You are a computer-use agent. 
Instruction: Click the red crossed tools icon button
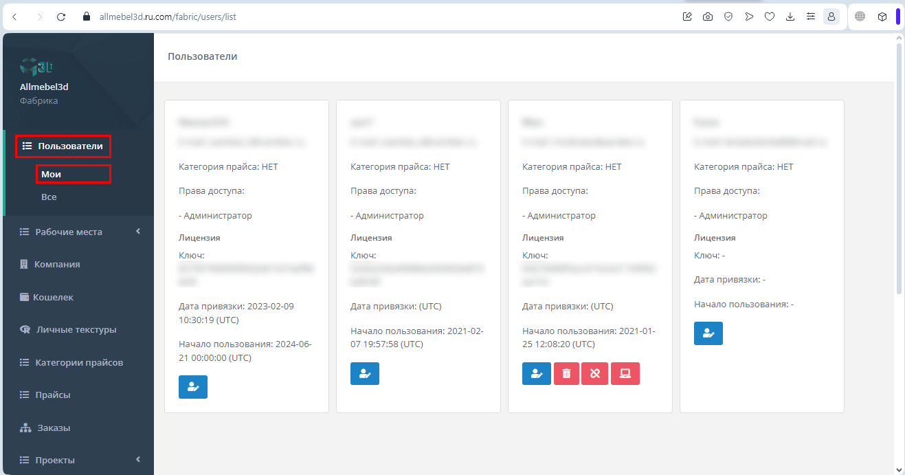(x=595, y=374)
